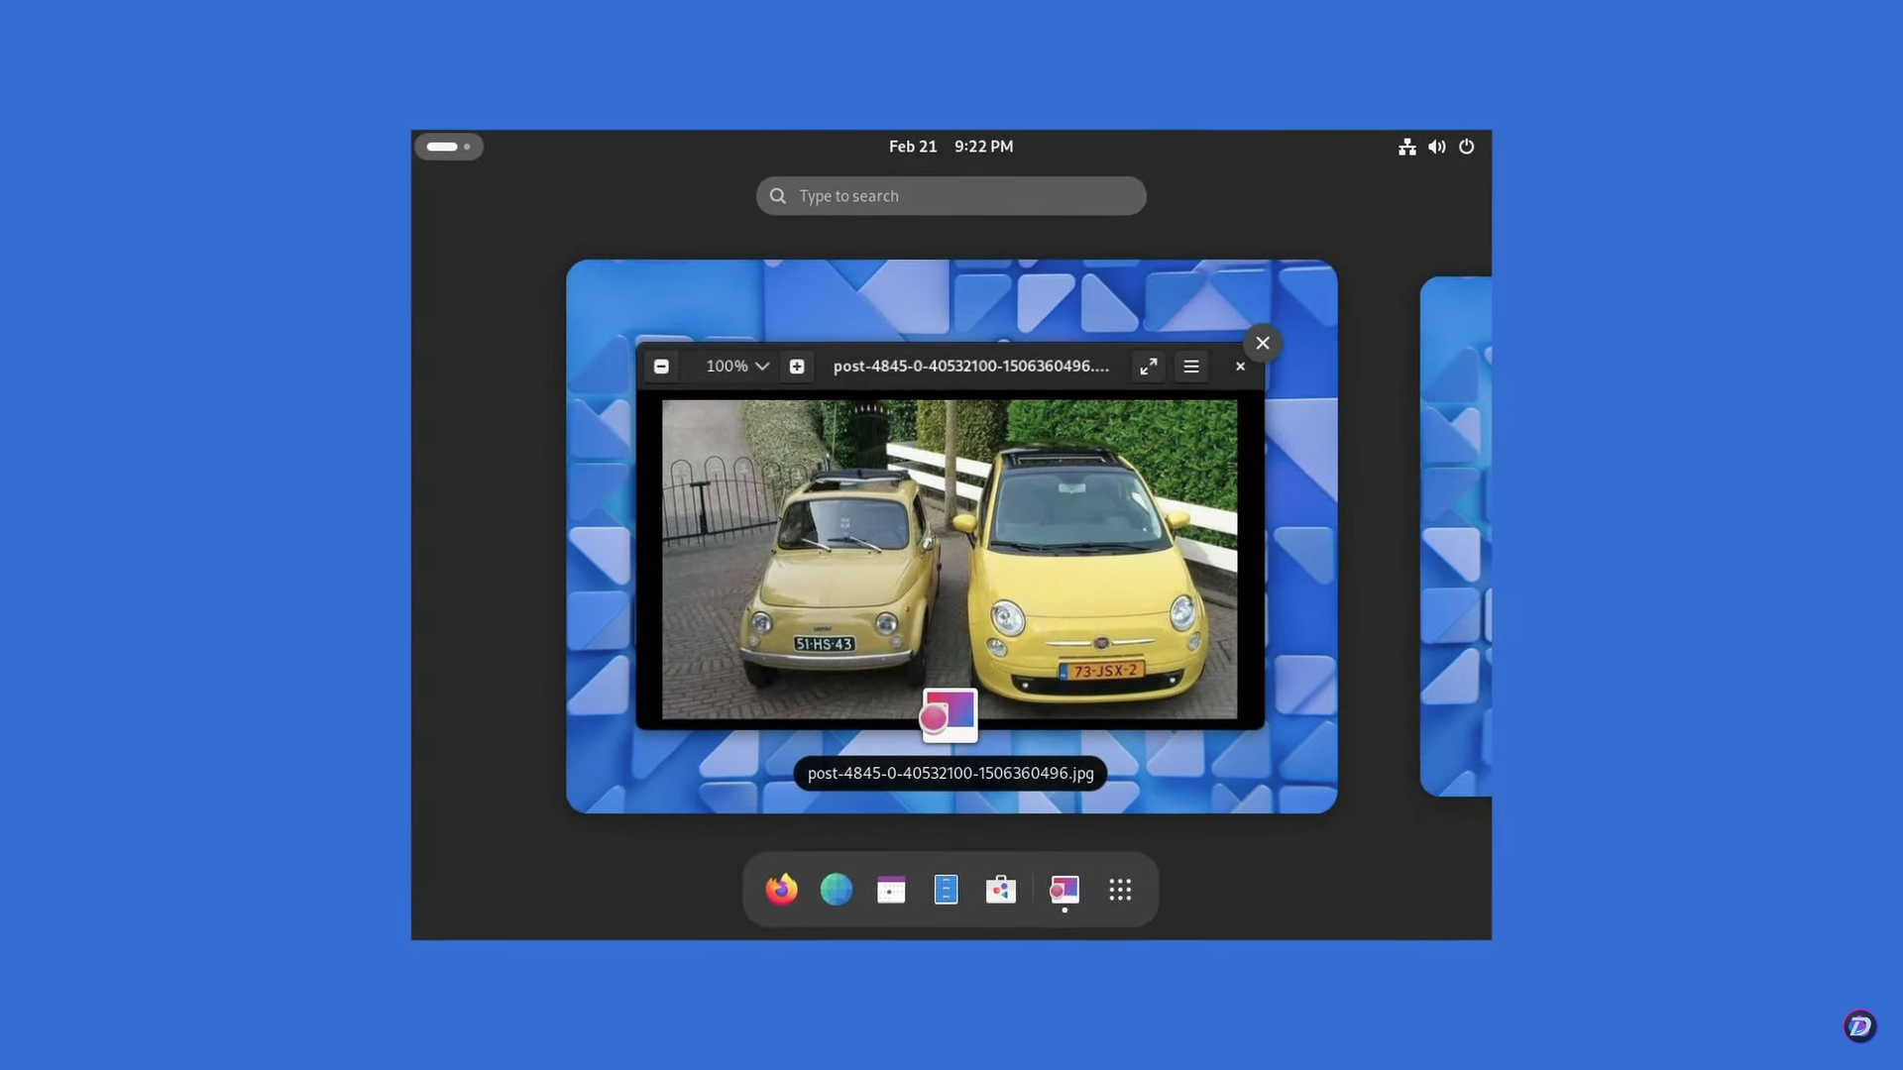Viewport: 1903px width, 1070px height.
Task: Open the Image Viewer app in dock
Action: click(1063, 889)
